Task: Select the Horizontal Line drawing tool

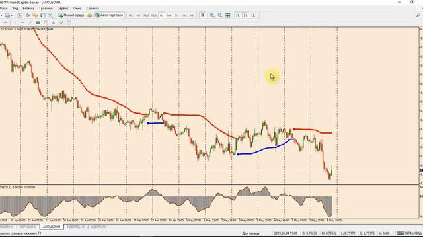Action: click(22, 23)
